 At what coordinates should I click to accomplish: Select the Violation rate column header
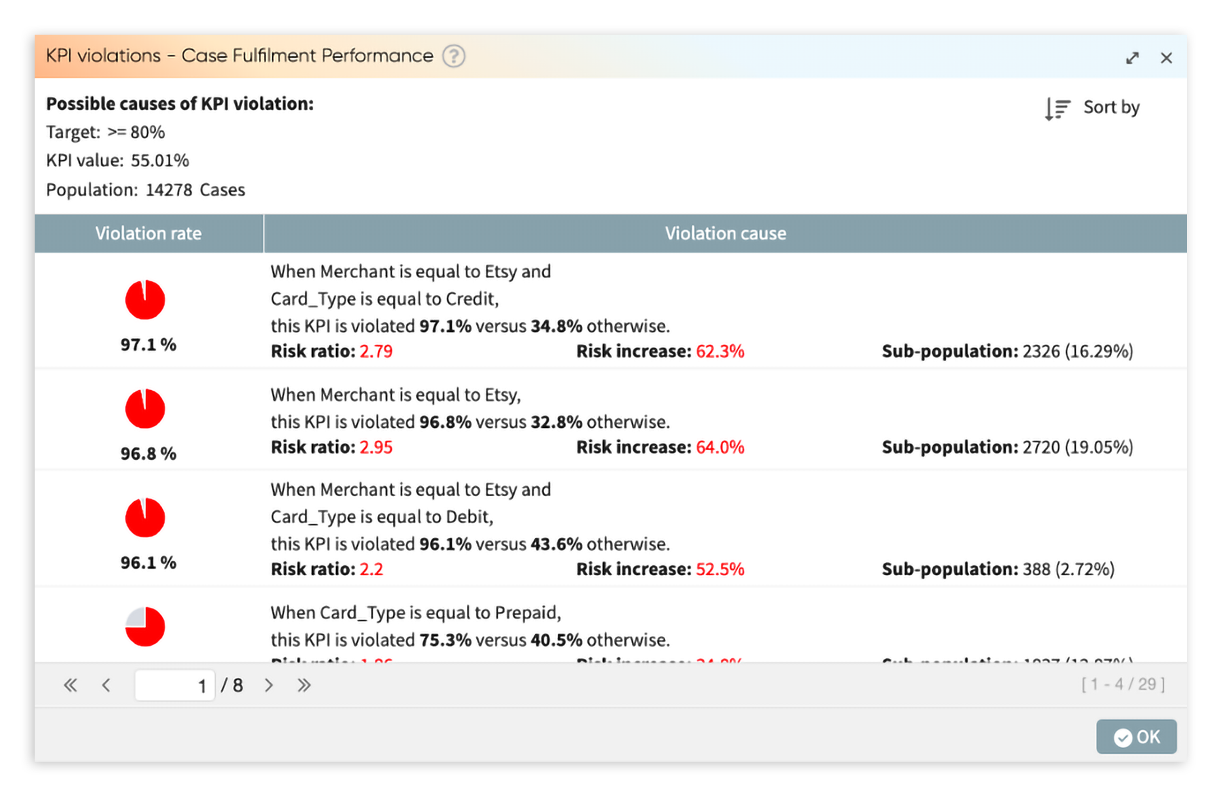148,233
